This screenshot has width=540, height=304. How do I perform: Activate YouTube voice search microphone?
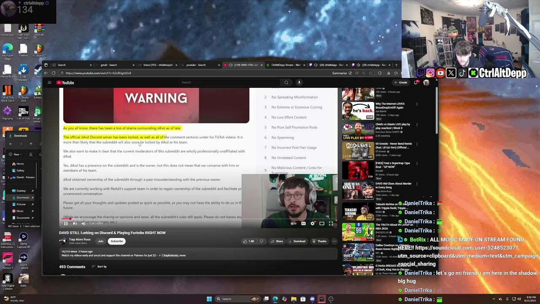pyautogui.click(x=299, y=82)
